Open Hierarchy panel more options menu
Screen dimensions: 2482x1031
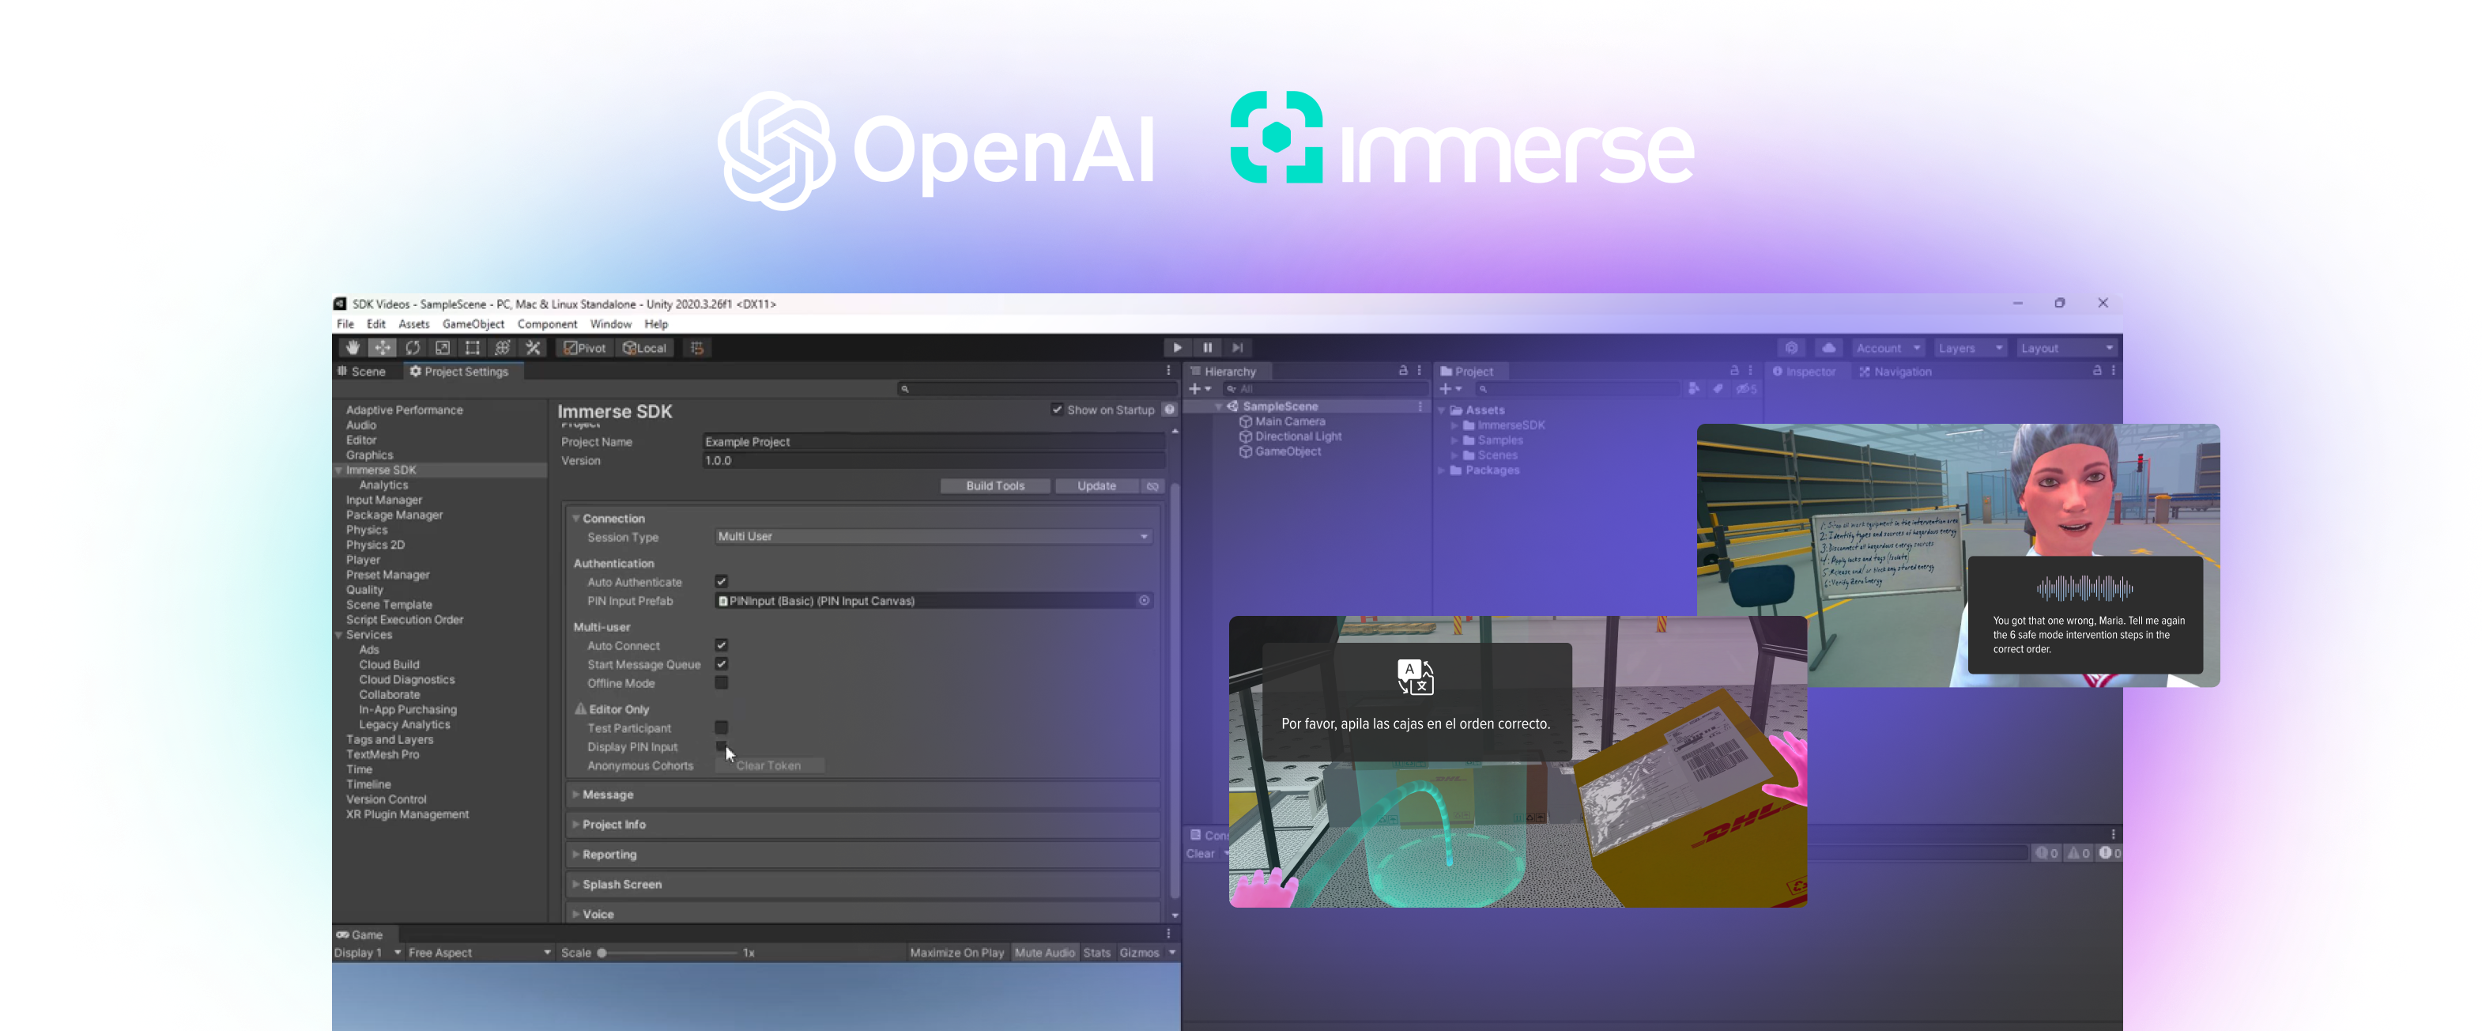tap(1420, 371)
